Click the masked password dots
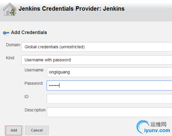 coord(54,85)
